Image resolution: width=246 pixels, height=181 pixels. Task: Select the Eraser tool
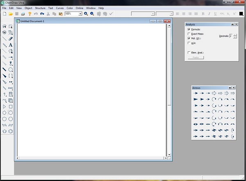point(11,39)
